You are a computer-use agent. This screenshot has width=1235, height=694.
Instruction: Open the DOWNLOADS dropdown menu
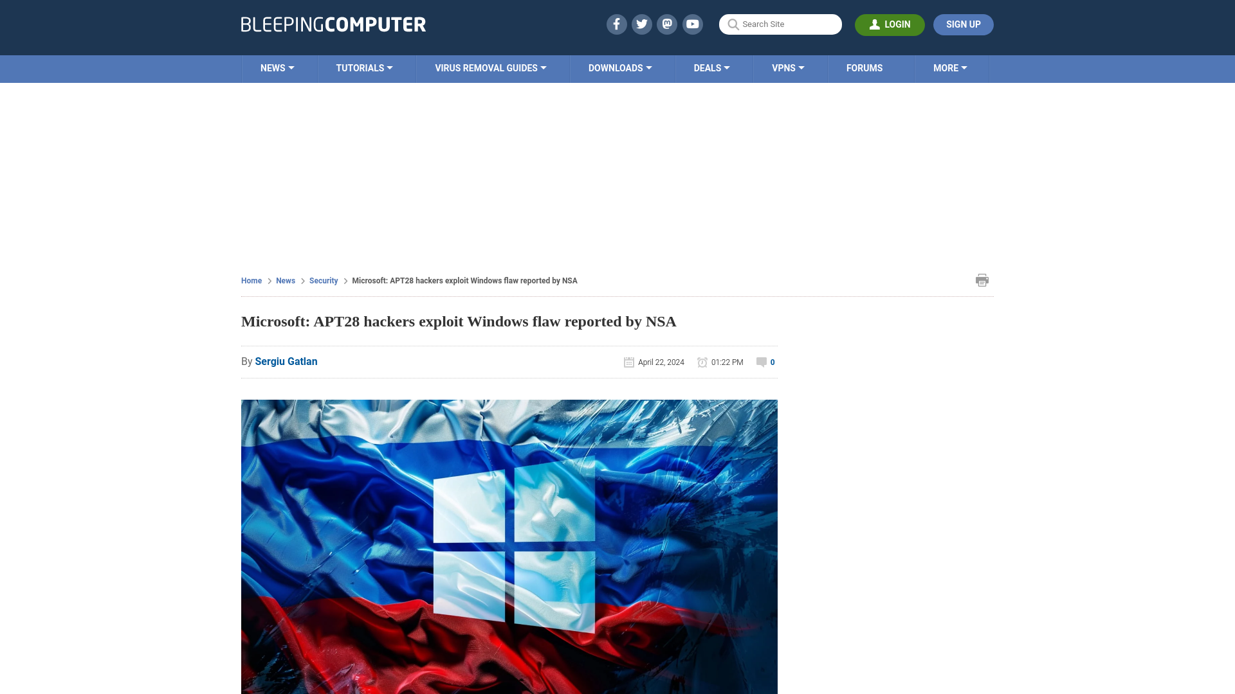pos(620,69)
